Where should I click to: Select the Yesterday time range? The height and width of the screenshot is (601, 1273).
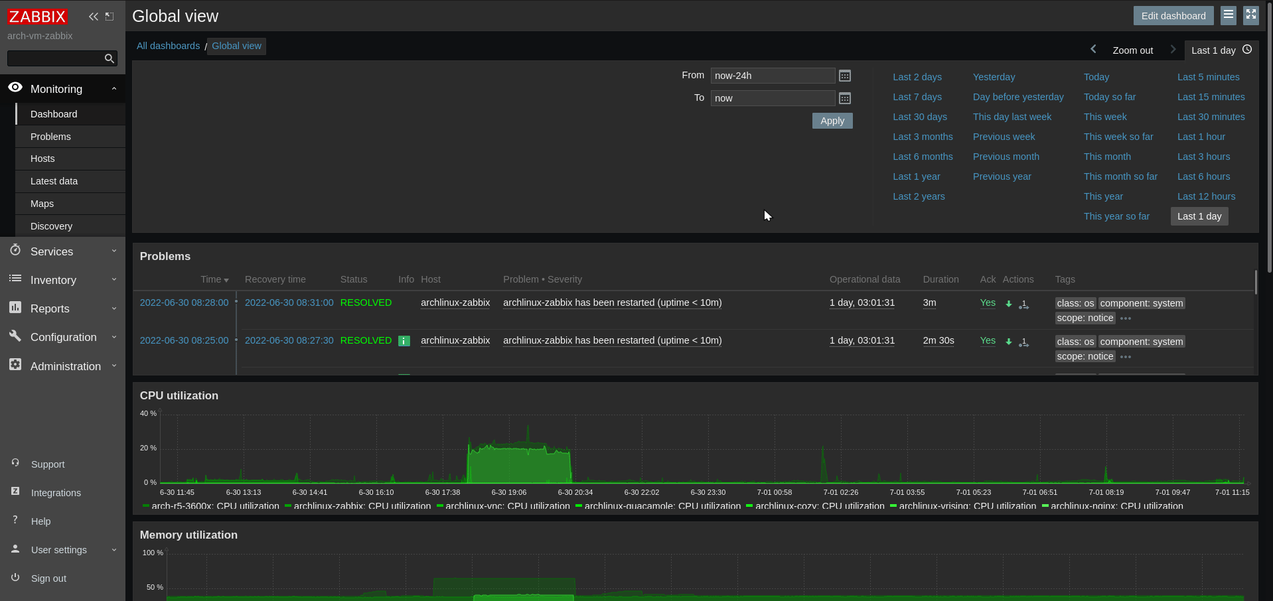pyautogui.click(x=994, y=77)
